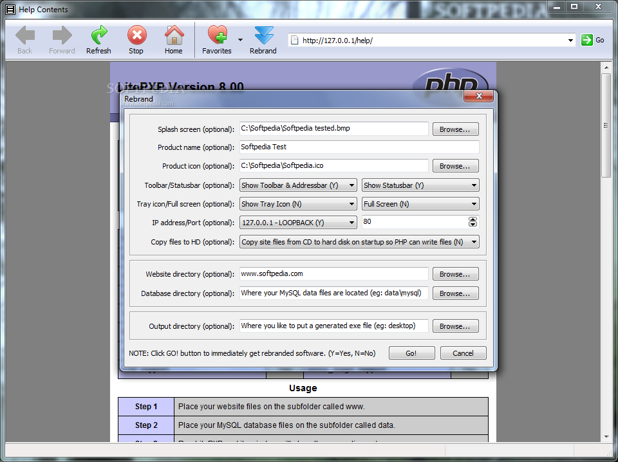
Task: Click the Product icon path field
Action: point(334,165)
